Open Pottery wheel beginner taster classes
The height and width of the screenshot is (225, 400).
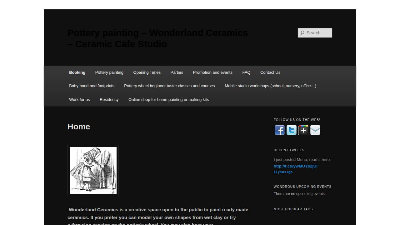point(169,86)
